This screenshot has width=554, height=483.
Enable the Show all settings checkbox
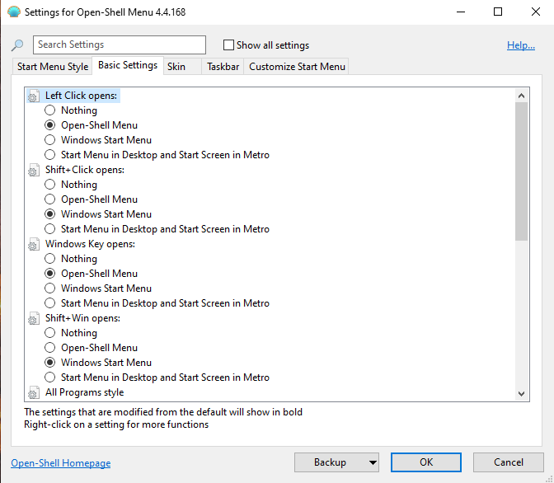coord(229,45)
